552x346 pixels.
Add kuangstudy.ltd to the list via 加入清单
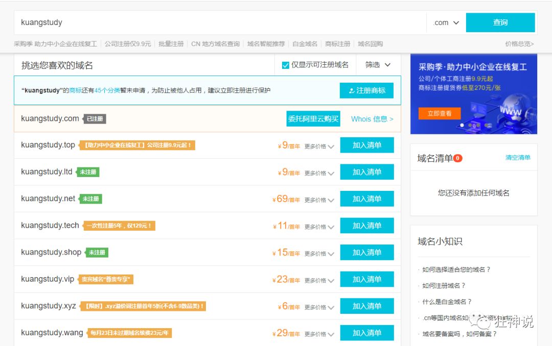click(x=367, y=171)
